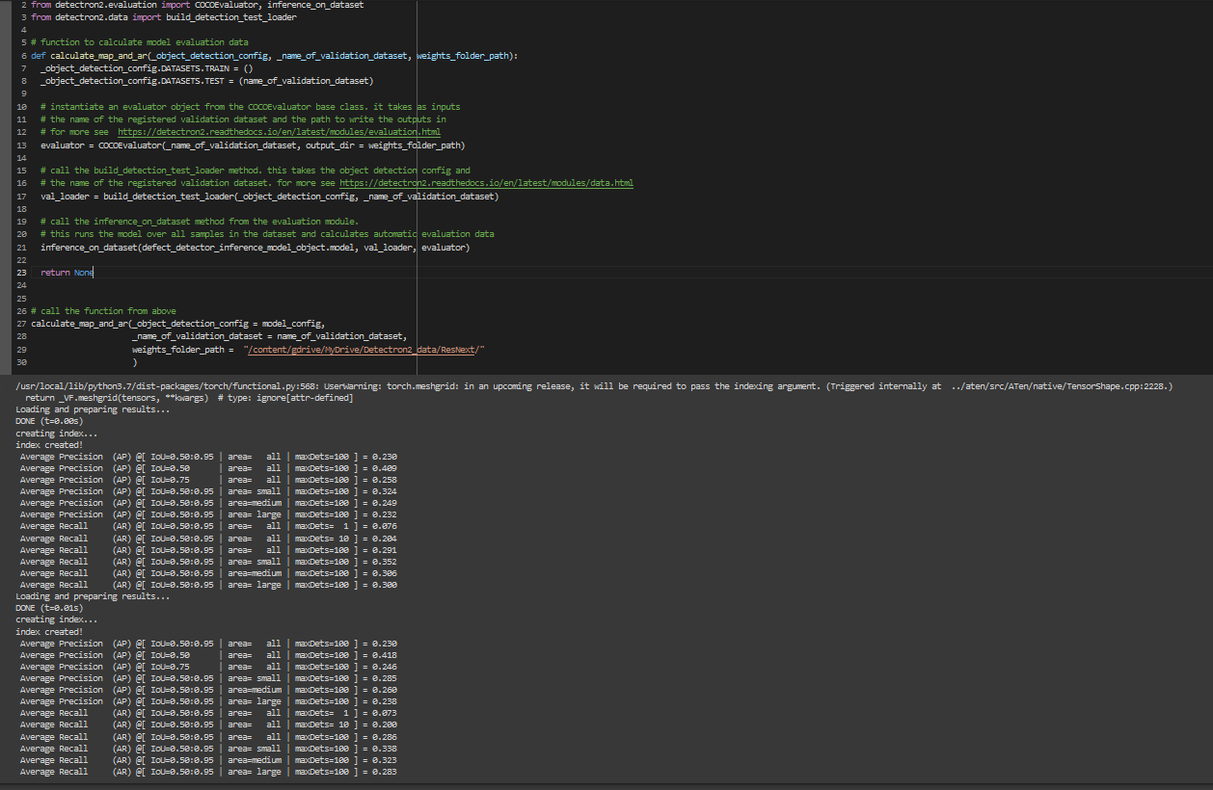Click the Average Recall value 0.204
1213x790 pixels.
(x=384, y=539)
